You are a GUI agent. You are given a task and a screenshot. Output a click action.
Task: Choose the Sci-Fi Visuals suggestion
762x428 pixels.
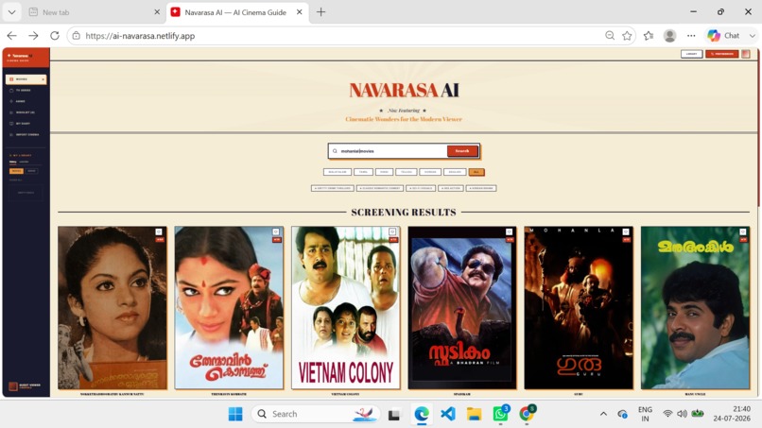(421, 188)
